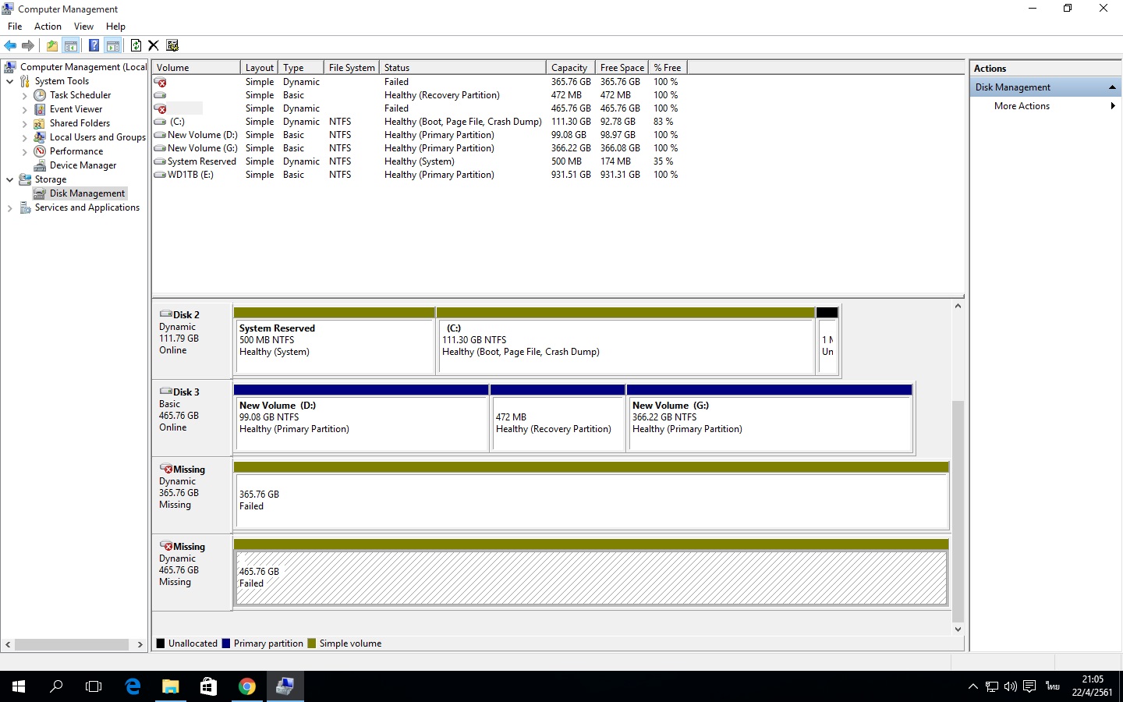Screen dimensions: 1123x702
Task: Click the Up One Level folder icon
Action: (x=51, y=45)
